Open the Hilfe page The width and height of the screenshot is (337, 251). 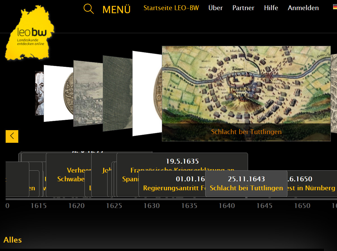tap(271, 8)
